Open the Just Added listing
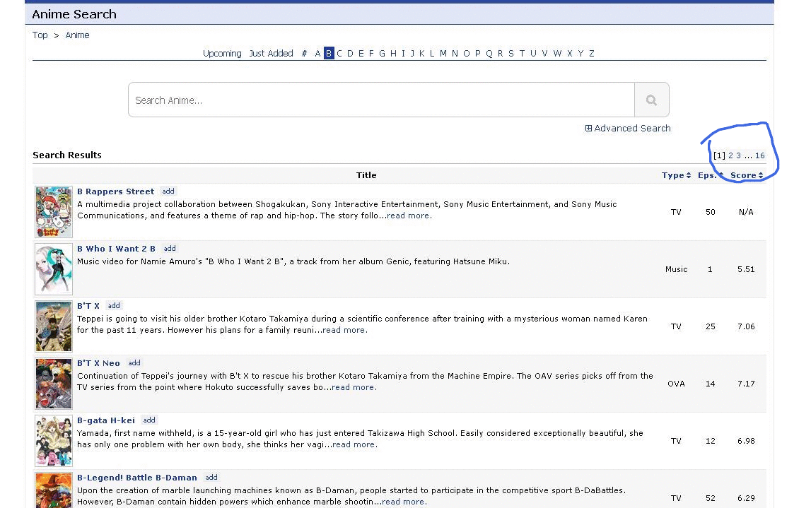The image size is (811, 508). pyautogui.click(x=271, y=53)
